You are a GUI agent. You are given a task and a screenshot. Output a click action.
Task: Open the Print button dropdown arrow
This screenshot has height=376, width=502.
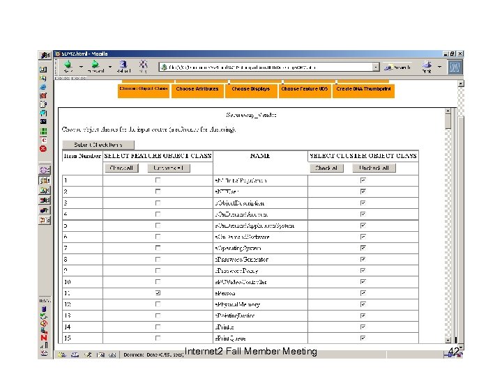439,67
